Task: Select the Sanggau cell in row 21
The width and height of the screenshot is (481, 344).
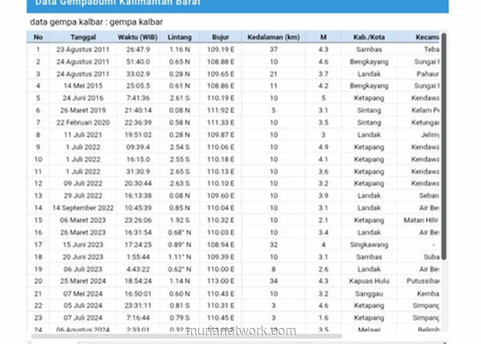Action: click(369, 293)
